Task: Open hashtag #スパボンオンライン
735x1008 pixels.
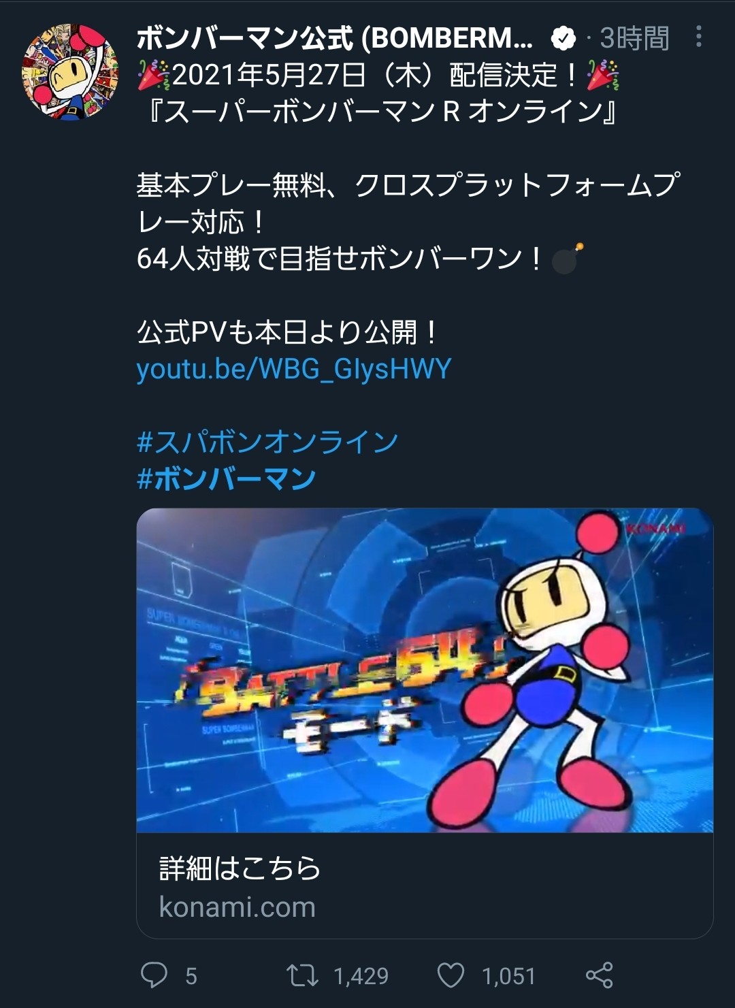Action: pyautogui.click(x=267, y=442)
